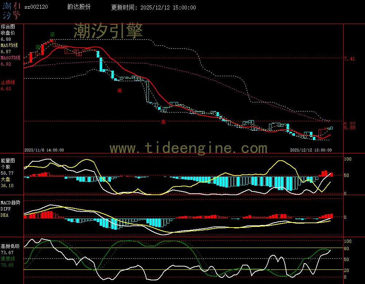The width and height of the screenshot is (365, 284).
Task: Click the yellow 大盘 market label
Action: tap(5, 179)
